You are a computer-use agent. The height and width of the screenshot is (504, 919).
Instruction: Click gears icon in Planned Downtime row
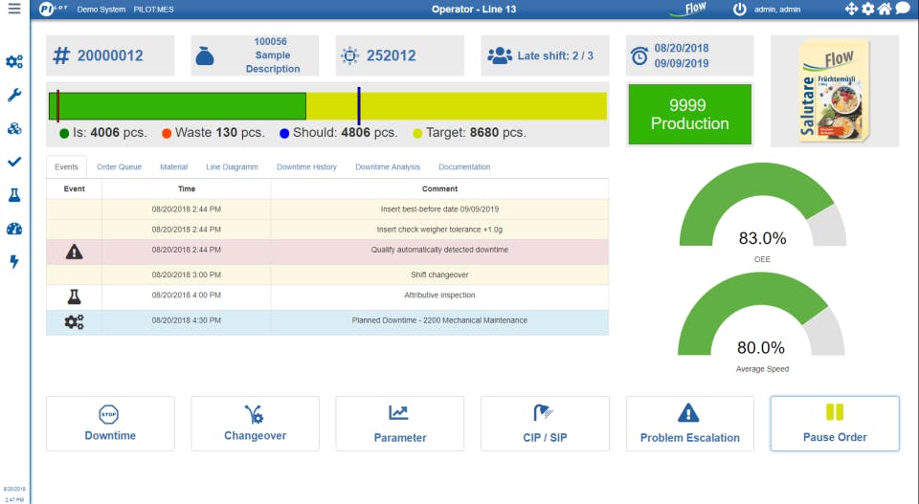[x=74, y=322]
